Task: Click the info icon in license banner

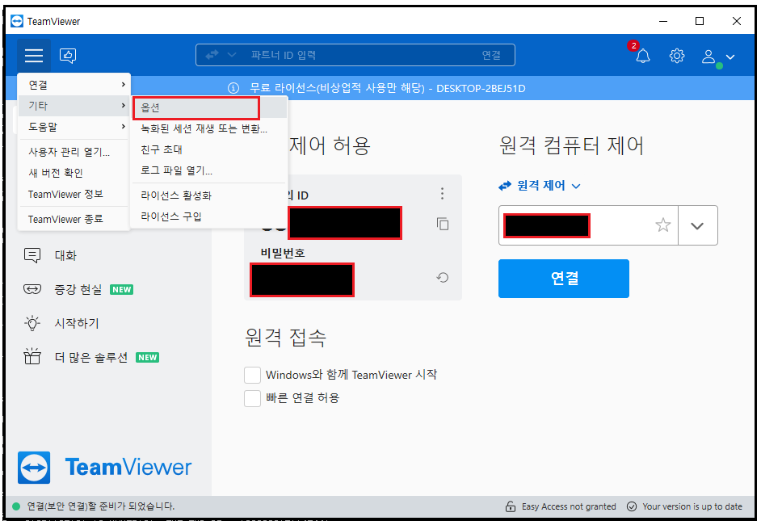Action: (x=233, y=88)
